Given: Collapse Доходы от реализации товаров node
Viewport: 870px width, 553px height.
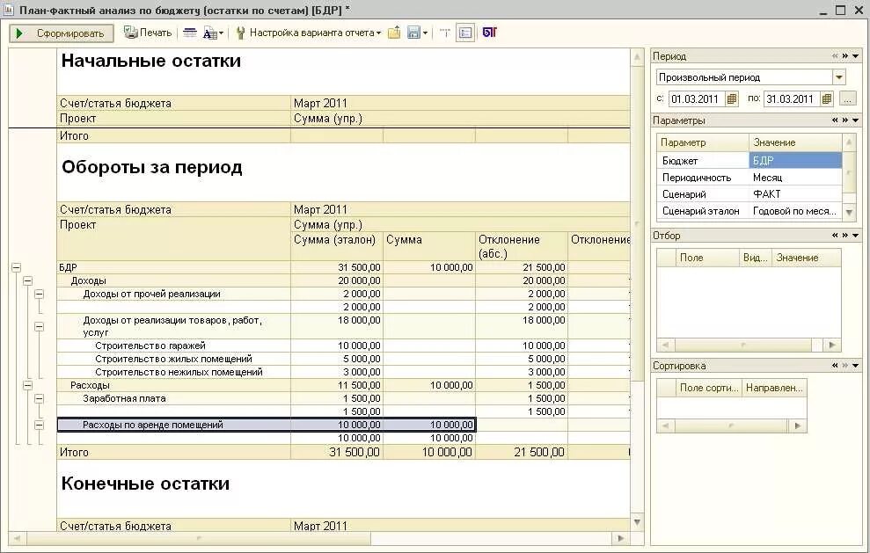Looking at the screenshot, I should [39, 327].
